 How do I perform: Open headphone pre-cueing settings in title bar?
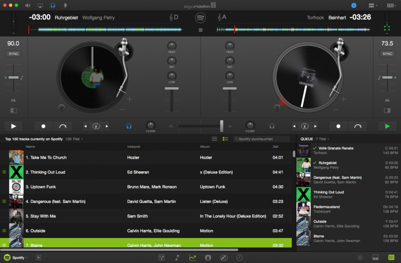pyautogui.click(x=53, y=6)
